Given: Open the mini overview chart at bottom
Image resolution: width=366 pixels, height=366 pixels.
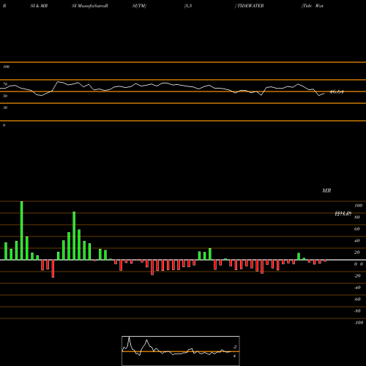Looking at the screenshot, I should pos(181,351).
